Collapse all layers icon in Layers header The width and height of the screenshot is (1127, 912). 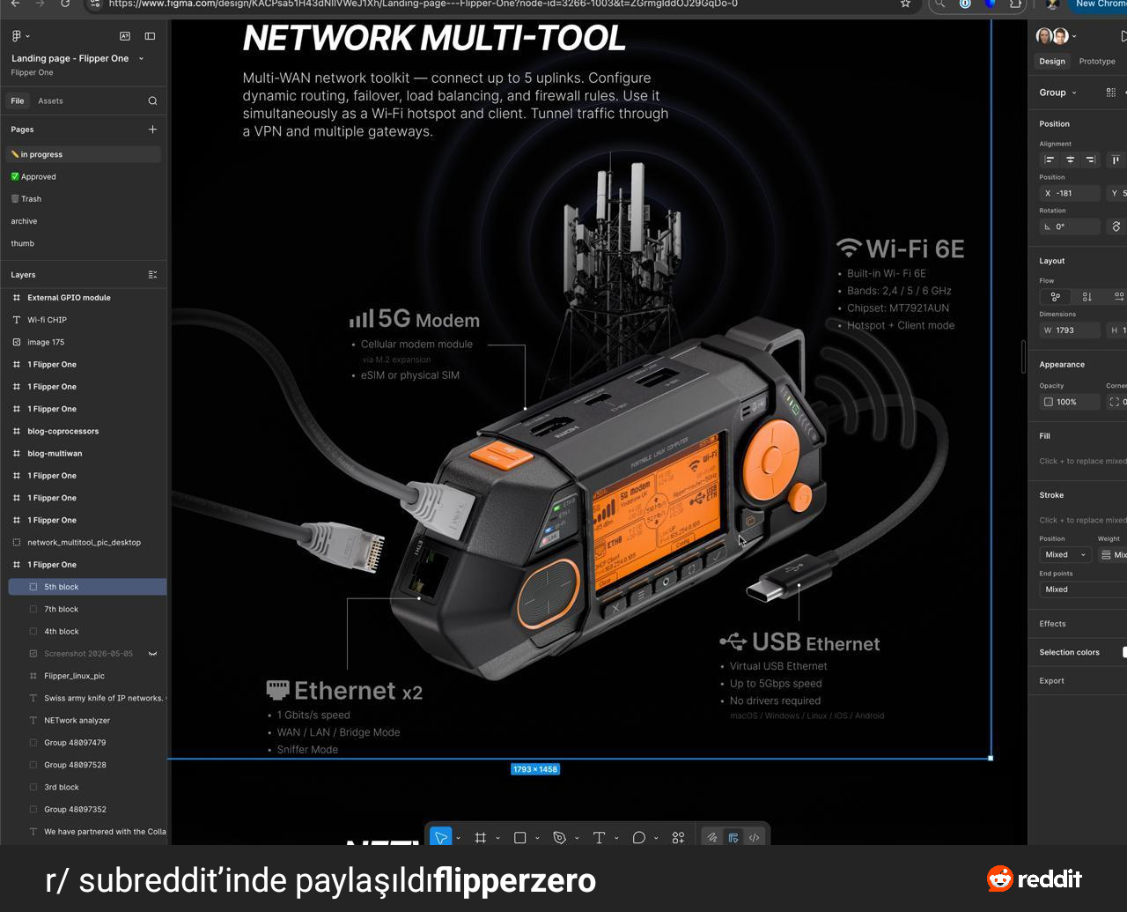pos(152,275)
